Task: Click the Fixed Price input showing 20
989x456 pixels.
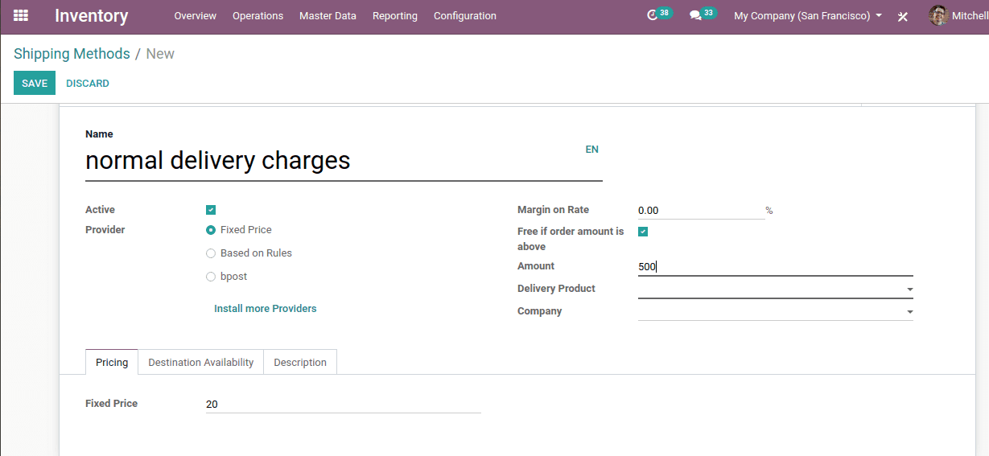Action: click(344, 404)
